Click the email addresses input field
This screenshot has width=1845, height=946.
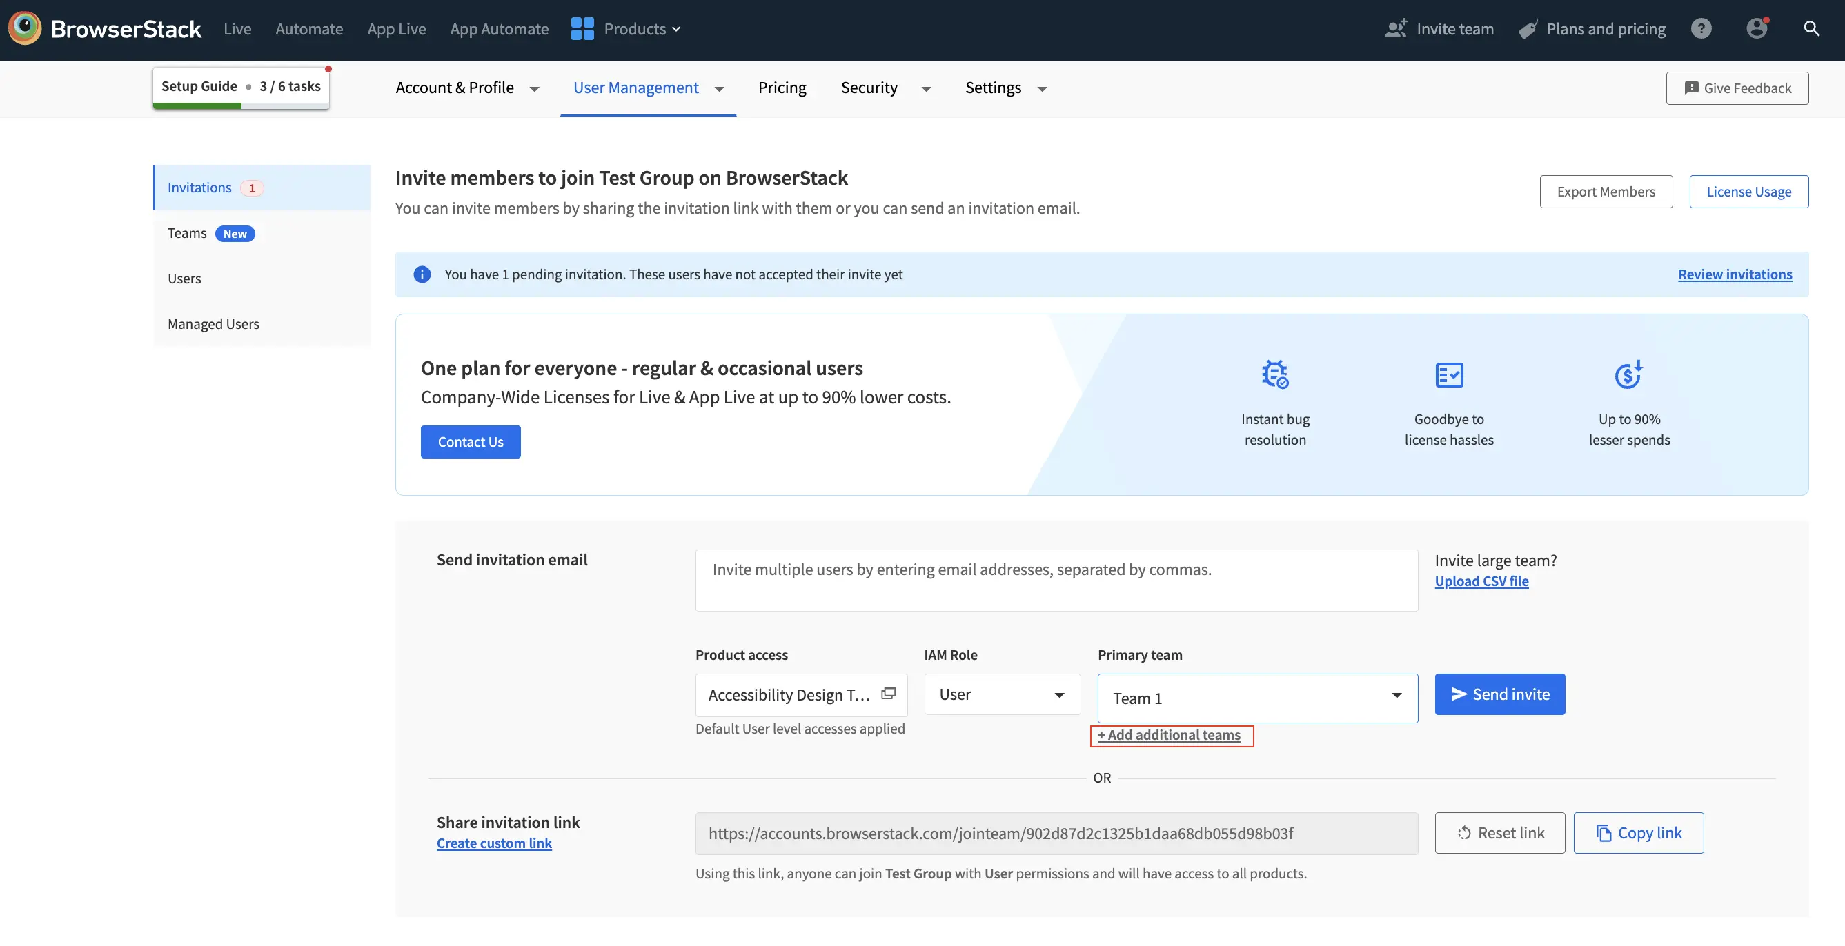point(1056,580)
